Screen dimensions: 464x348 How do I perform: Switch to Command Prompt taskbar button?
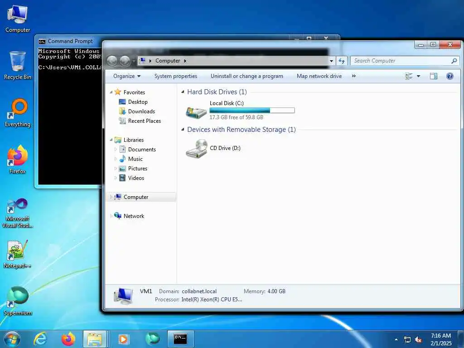pyautogui.click(x=180, y=339)
